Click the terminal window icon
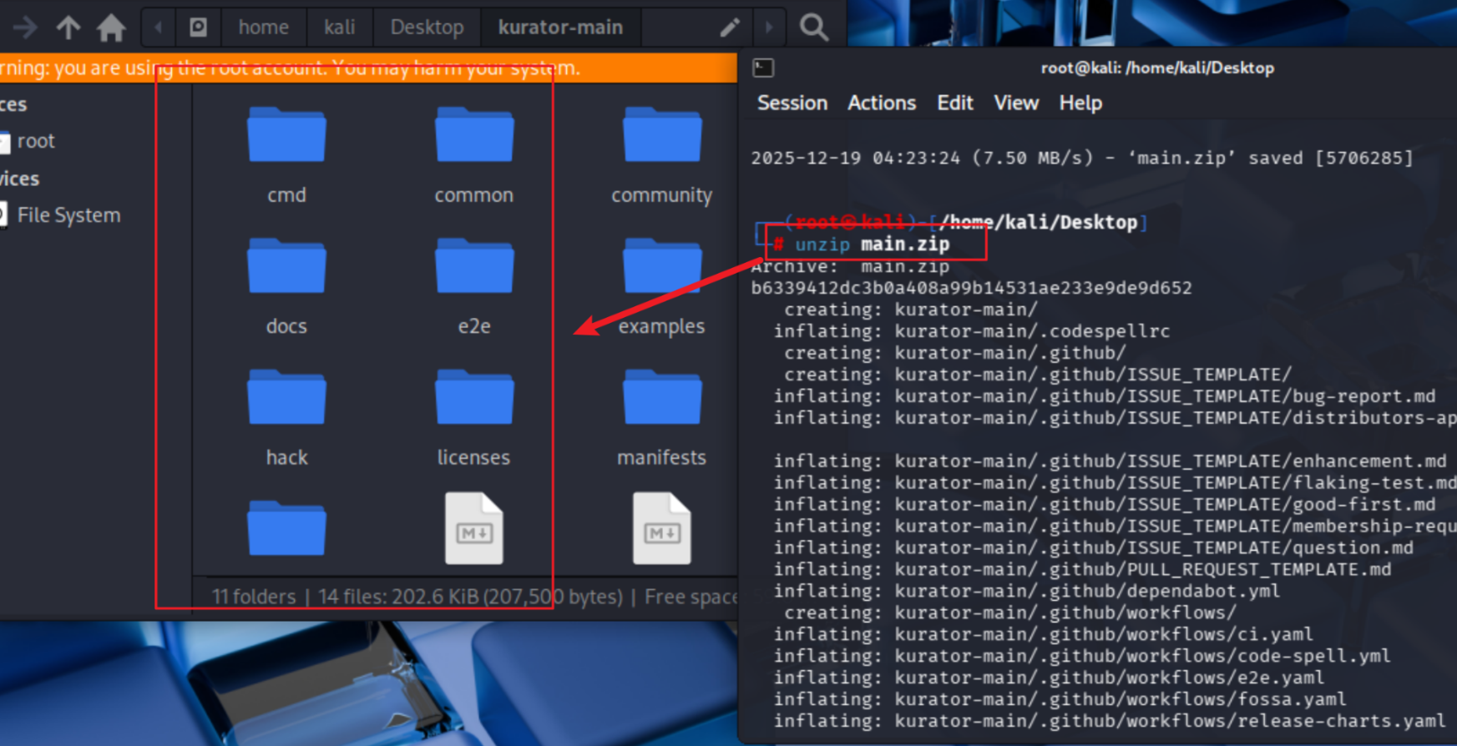 [763, 68]
